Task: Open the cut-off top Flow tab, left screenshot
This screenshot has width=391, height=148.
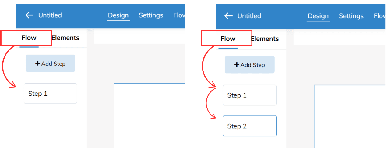Action: (x=179, y=15)
